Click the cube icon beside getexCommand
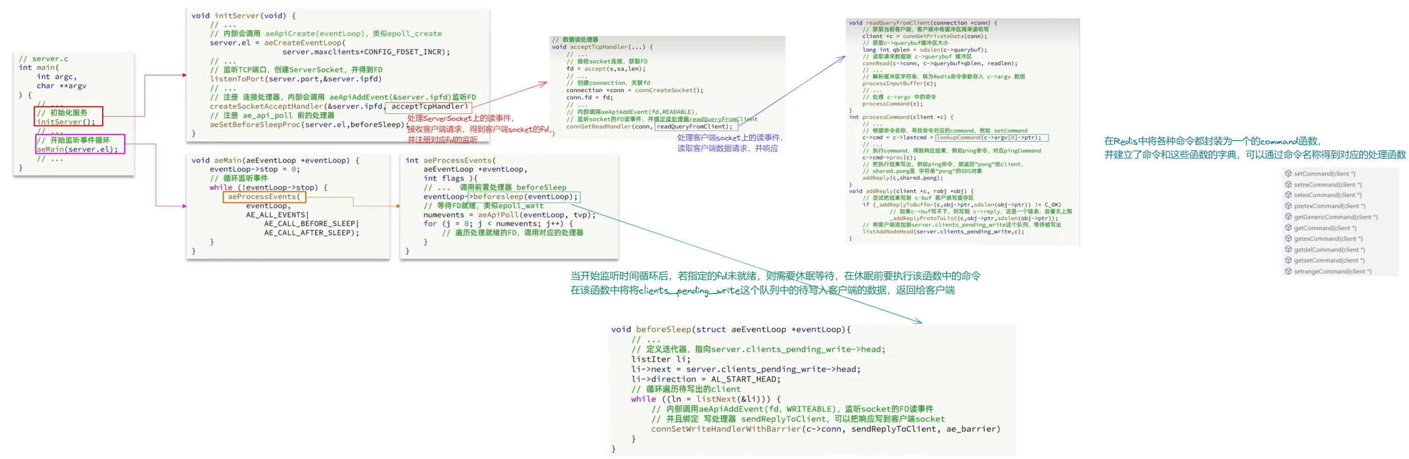The height and width of the screenshot is (459, 1409). [x=1288, y=238]
